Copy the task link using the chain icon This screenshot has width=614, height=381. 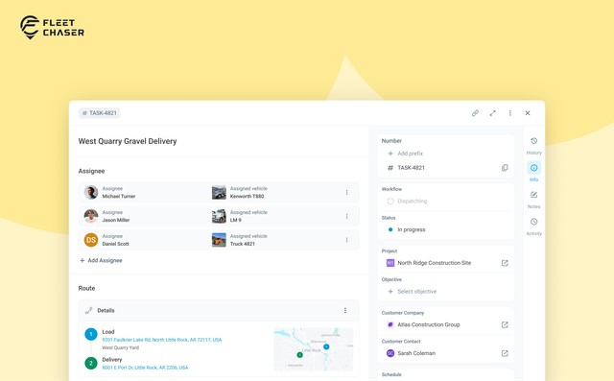pyautogui.click(x=475, y=113)
